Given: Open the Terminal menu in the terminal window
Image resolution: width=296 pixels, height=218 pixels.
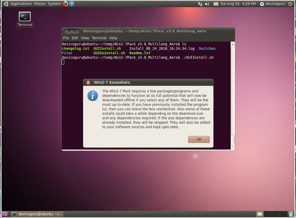Looking at the screenshot, I should point(99,38).
